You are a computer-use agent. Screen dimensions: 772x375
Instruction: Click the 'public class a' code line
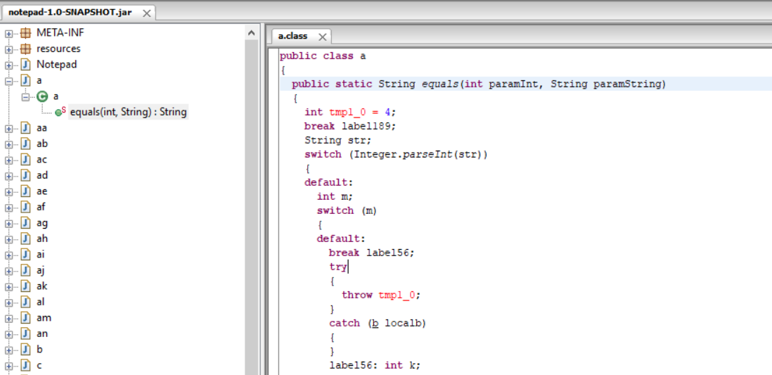323,56
